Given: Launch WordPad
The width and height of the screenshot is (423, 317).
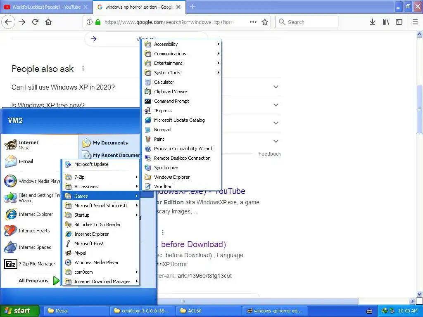Looking at the screenshot, I should (181, 187).
